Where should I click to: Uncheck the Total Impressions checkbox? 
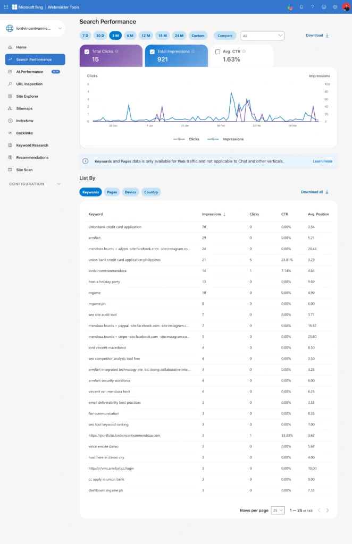pos(153,52)
